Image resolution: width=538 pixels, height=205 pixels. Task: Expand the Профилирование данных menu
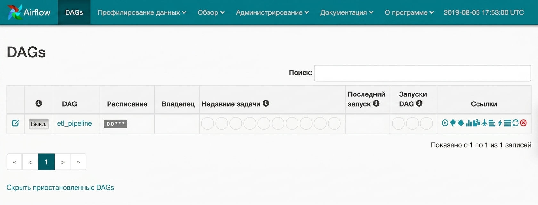[x=142, y=12]
